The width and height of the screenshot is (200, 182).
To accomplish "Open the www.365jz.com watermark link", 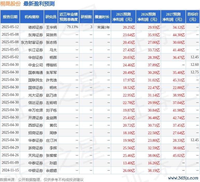I will tap(183, 178).
